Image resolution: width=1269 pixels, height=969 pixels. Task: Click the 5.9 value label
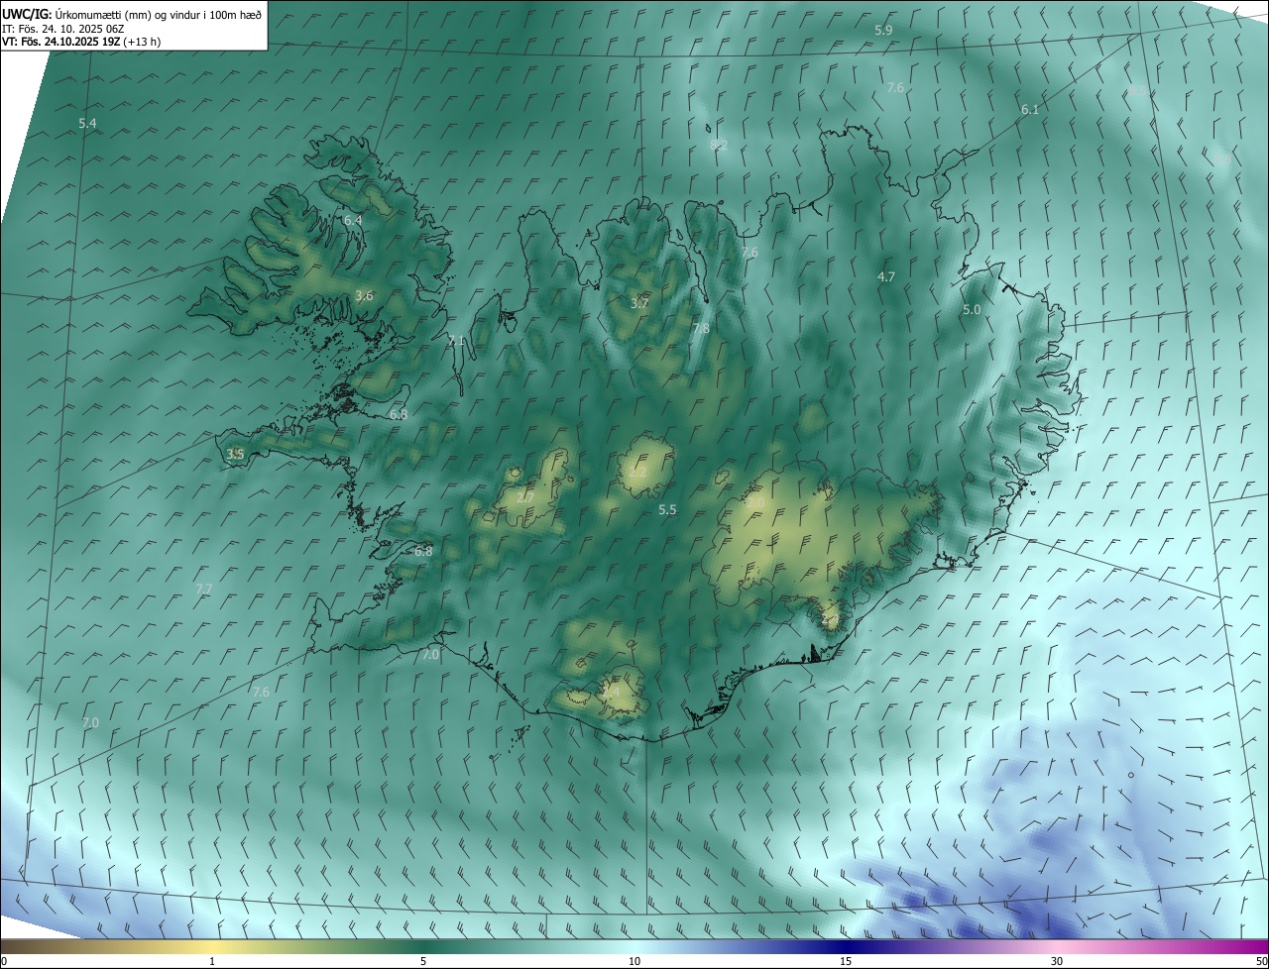pos(883,31)
